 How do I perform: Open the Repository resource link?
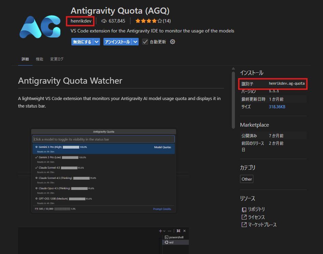(x=256, y=210)
